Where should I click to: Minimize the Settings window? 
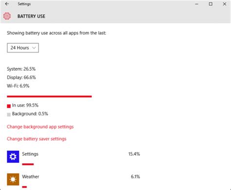point(197,4)
